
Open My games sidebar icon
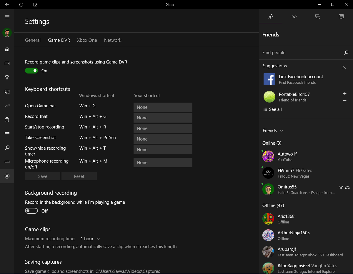7,63
